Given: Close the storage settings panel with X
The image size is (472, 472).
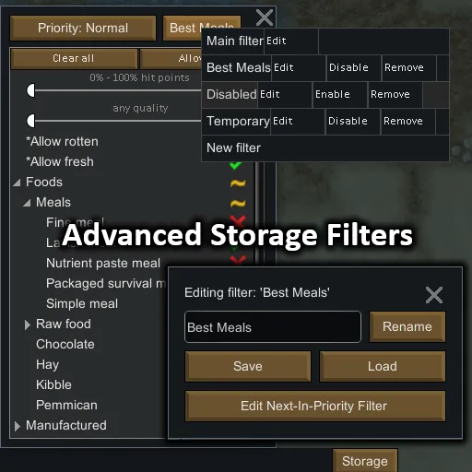Looking at the screenshot, I should tap(265, 18).
